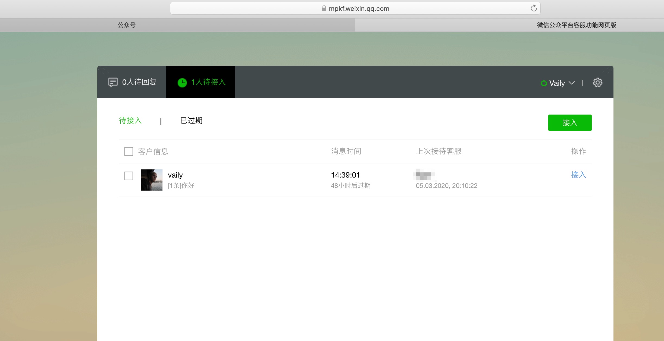Switch to the 公众号 browser tab

click(x=127, y=25)
